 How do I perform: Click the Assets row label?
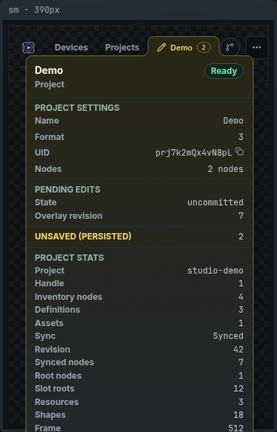coord(49,323)
